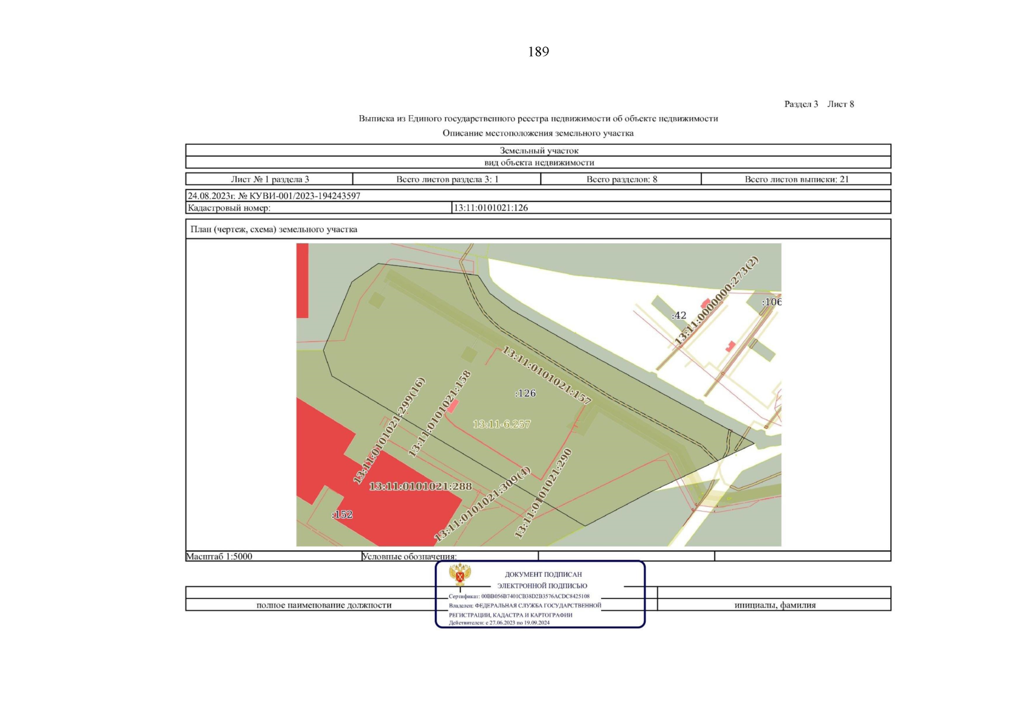Screen dimensions: 1025x724
Task: Click the page number 189
Action: [x=538, y=52]
